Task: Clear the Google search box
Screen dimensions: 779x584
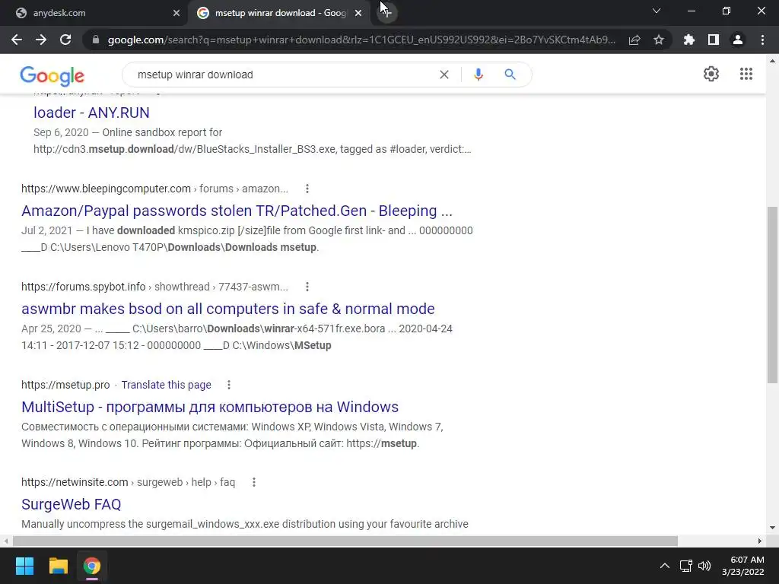Action: tap(444, 75)
